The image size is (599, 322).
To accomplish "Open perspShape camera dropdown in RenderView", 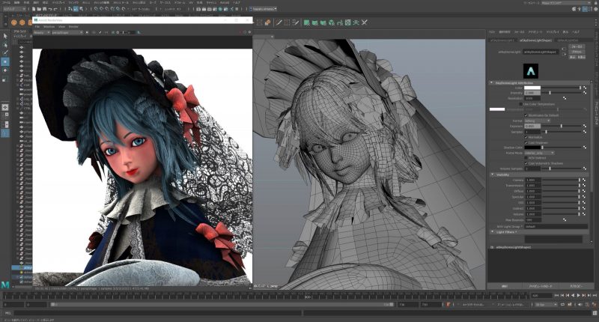I will (67, 33).
